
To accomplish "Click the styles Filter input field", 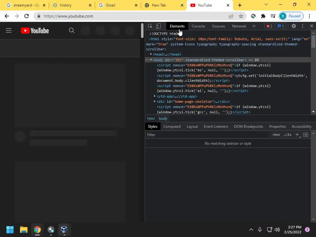I will (x=207, y=135).
